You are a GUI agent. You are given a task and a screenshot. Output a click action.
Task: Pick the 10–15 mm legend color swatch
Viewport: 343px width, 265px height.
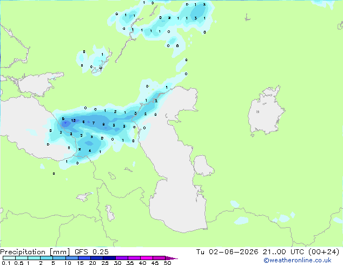click(x=71, y=258)
